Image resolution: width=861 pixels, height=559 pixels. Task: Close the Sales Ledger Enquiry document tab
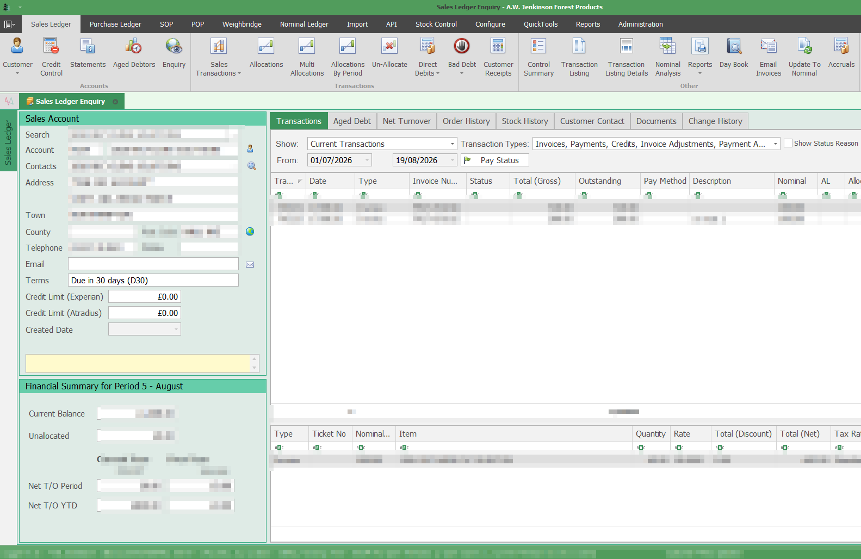(115, 102)
